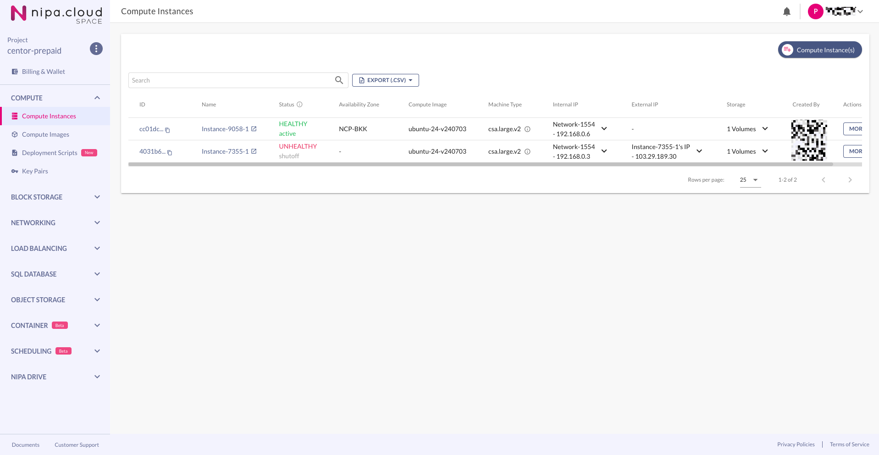Click the Compute Images cube icon
The width and height of the screenshot is (879, 455).
click(15, 134)
